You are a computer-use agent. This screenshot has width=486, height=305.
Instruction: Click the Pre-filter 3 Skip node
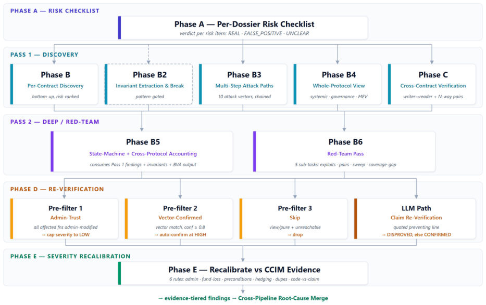[293, 219]
